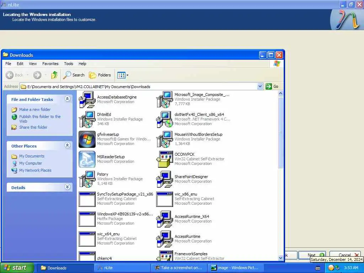Open the Forward history dropdown arrow
364x273 pixels.
[x=46, y=75]
